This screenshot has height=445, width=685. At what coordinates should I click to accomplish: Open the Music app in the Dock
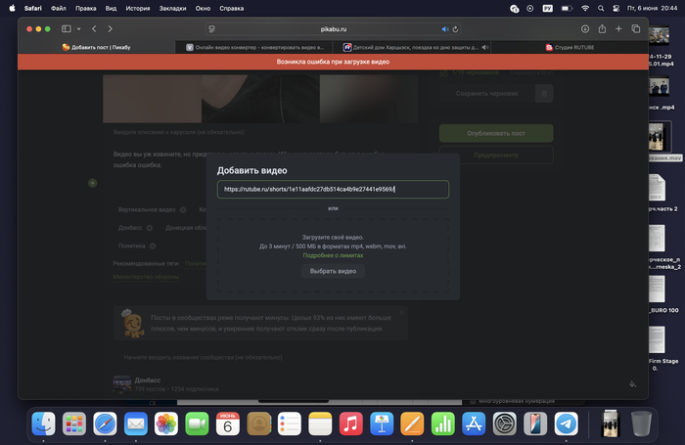pyautogui.click(x=351, y=423)
